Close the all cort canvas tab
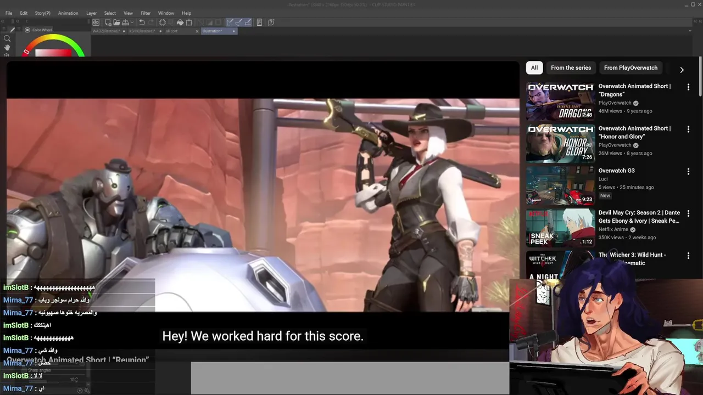 197,31
